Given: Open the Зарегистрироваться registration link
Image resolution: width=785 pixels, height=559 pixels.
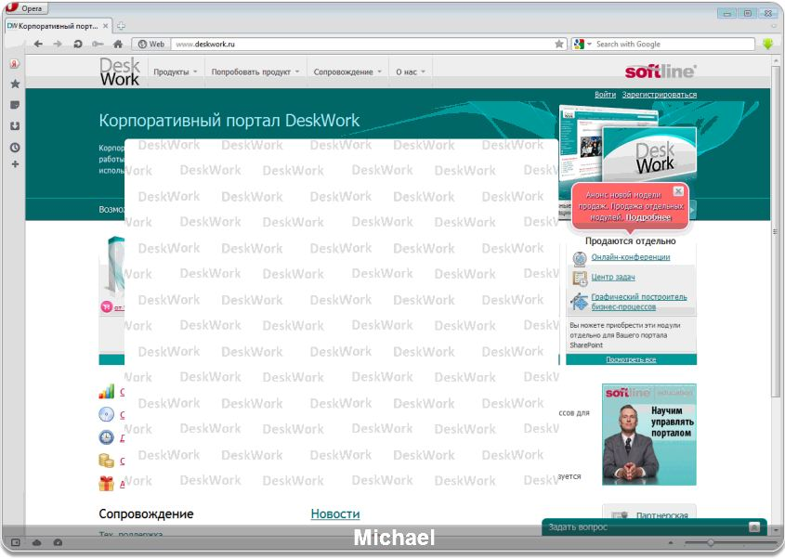Looking at the screenshot, I should point(659,95).
